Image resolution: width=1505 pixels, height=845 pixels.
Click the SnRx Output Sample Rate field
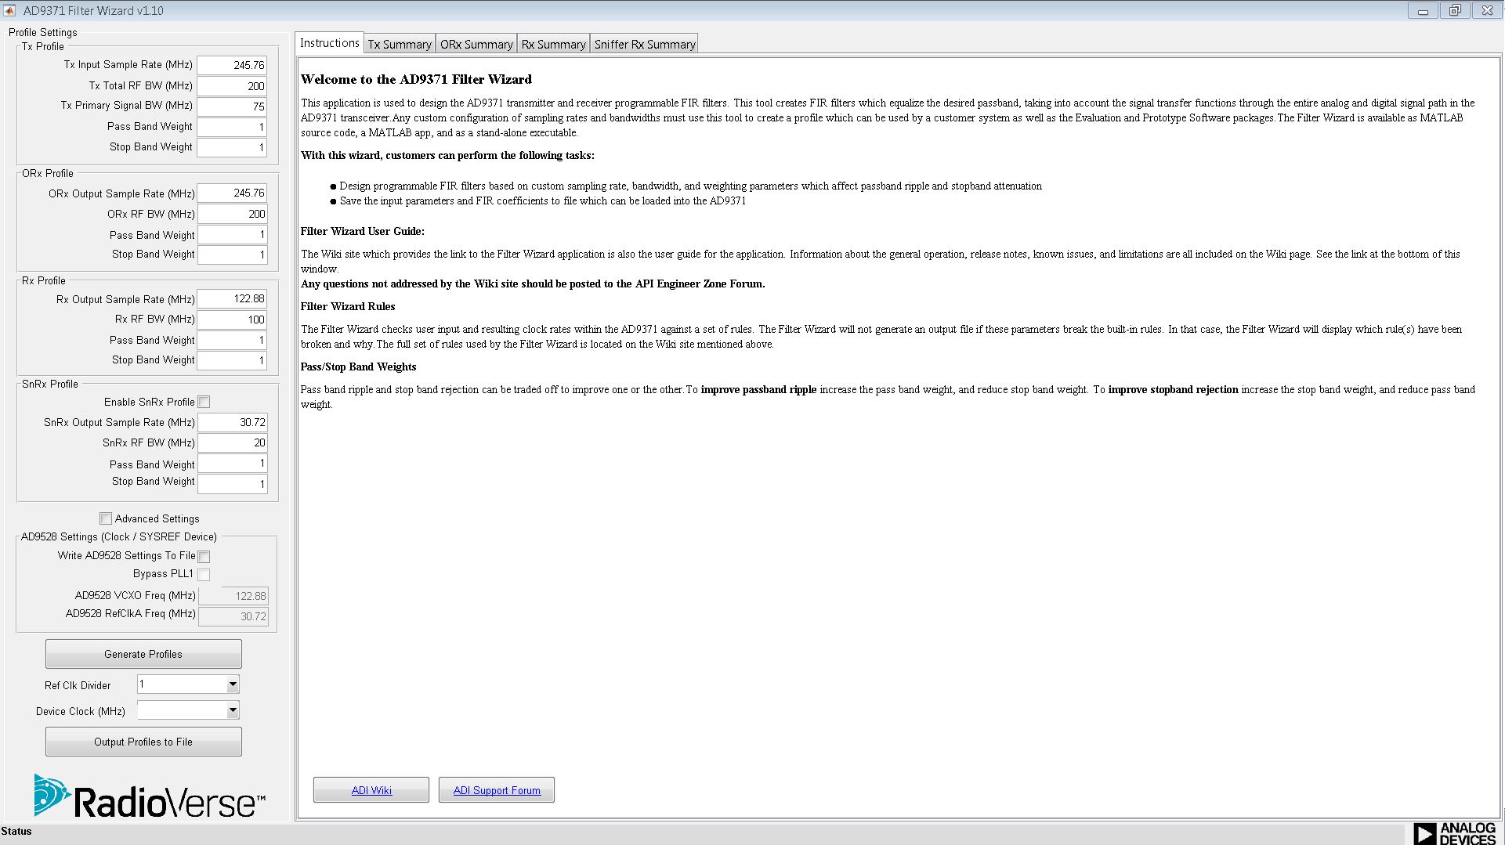(x=233, y=422)
